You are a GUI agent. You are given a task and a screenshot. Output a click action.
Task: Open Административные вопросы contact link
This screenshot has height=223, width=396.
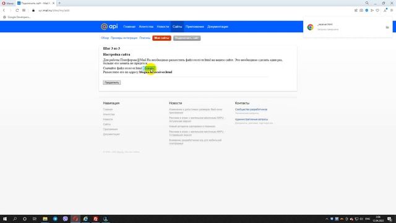[x=251, y=120]
